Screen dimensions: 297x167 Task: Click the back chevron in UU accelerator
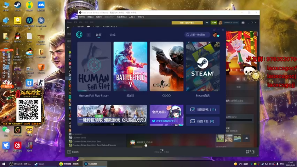tap(88, 35)
